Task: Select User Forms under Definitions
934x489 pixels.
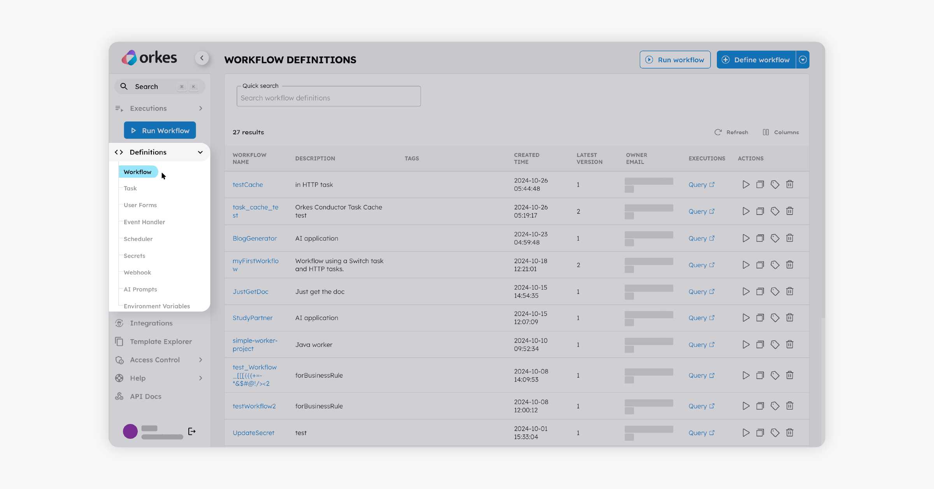Action: click(140, 205)
